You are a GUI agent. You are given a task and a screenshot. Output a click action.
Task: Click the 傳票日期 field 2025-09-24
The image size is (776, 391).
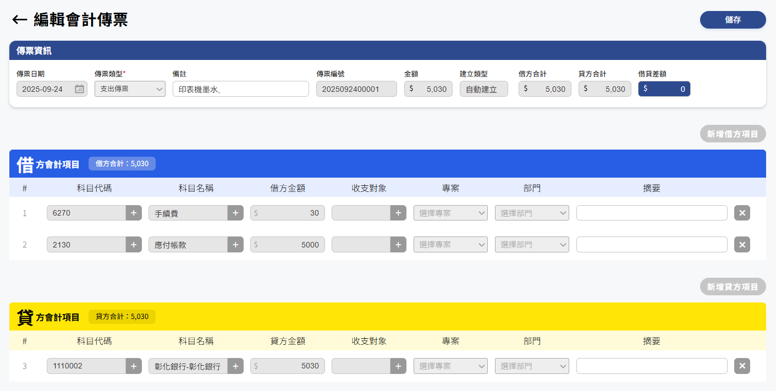click(52, 89)
